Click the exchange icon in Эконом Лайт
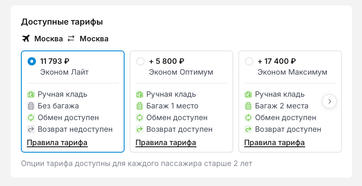Viewport: 362px width, 186px height. (x=31, y=118)
